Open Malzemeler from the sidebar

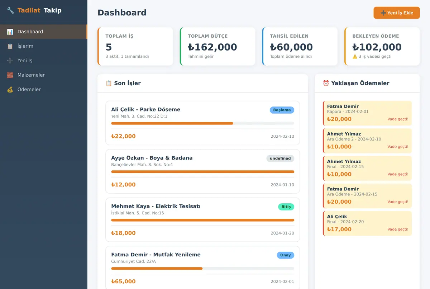43,75
